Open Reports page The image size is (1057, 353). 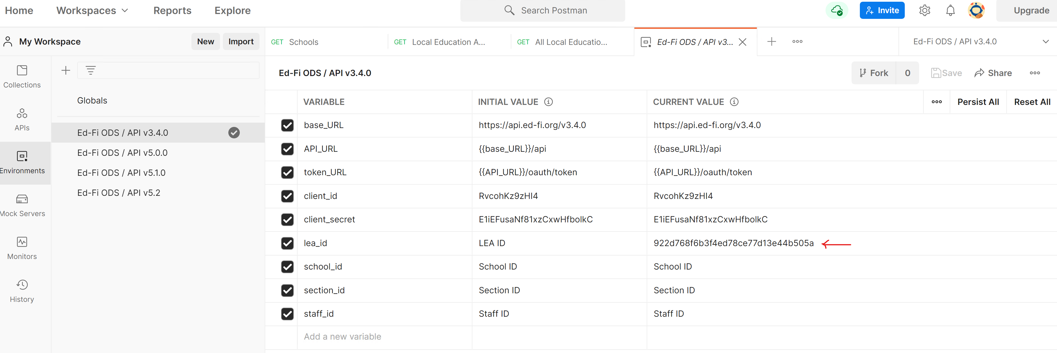(x=172, y=11)
